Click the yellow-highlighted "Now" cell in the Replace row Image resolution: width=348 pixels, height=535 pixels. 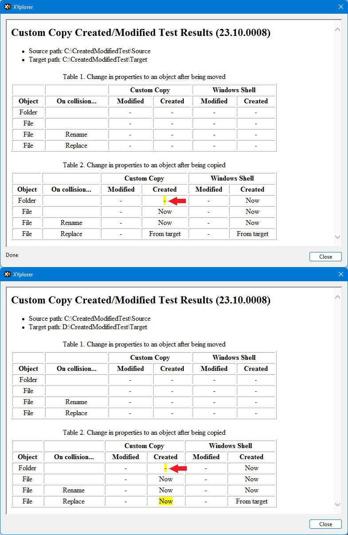(x=166, y=501)
